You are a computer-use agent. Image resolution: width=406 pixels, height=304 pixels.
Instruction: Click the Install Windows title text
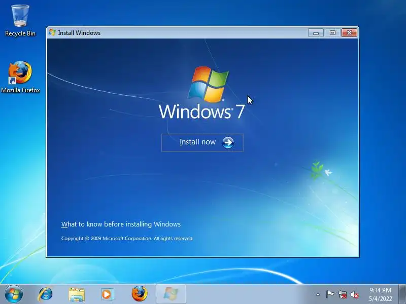79,33
